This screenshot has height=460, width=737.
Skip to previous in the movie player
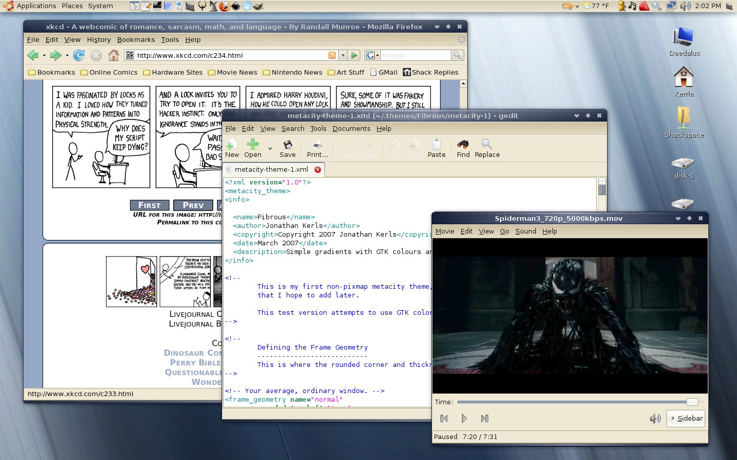(444, 419)
